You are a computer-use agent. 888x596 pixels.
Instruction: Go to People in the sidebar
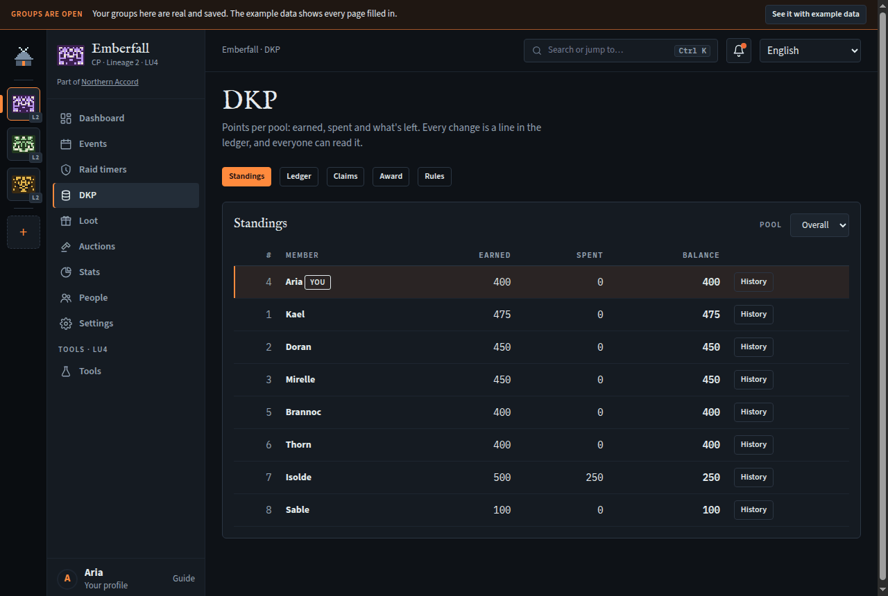[126, 298]
